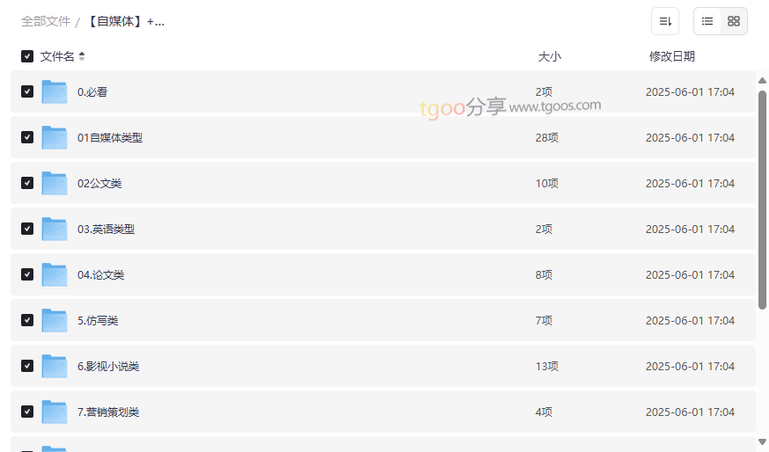Open the sort order icon button
Screen dimensions: 769x452
coord(665,21)
